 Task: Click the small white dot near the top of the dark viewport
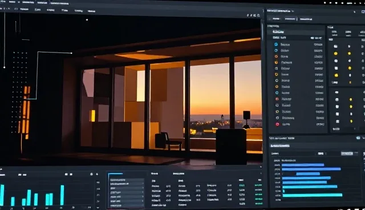point(87,20)
